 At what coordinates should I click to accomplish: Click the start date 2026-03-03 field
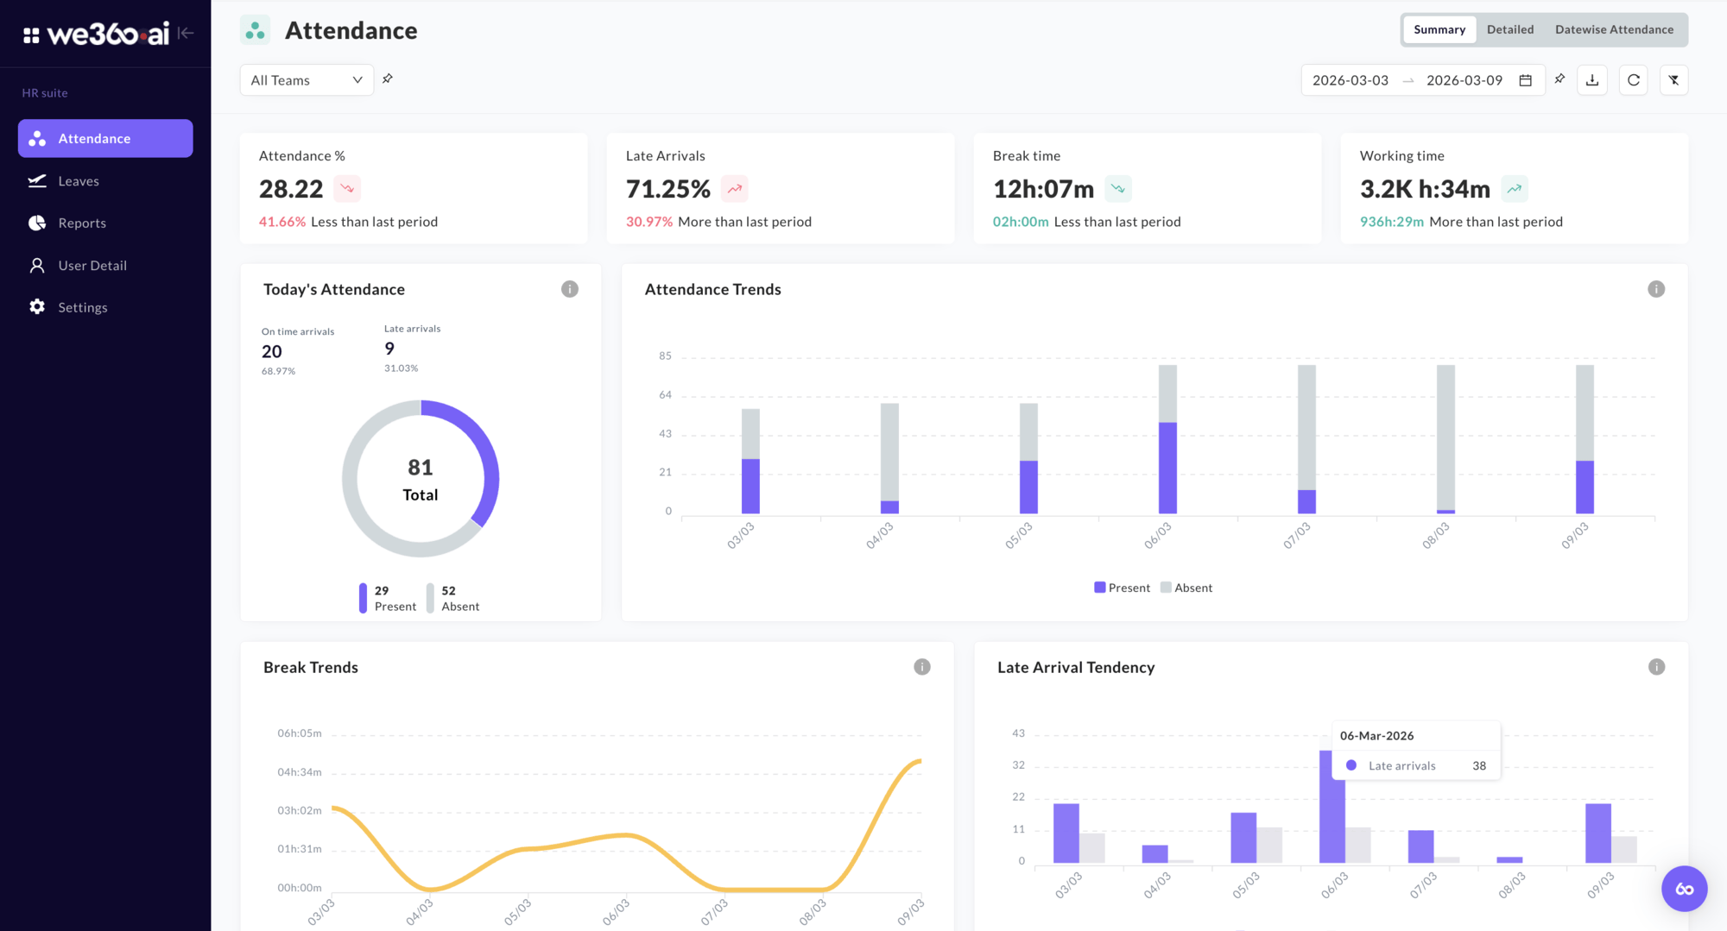pyautogui.click(x=1351, y=80)
